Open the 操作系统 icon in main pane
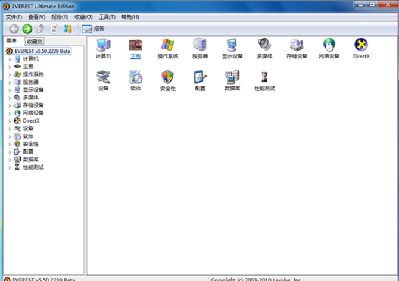Viewport: 399px width, 281px height. click(168, 49)
